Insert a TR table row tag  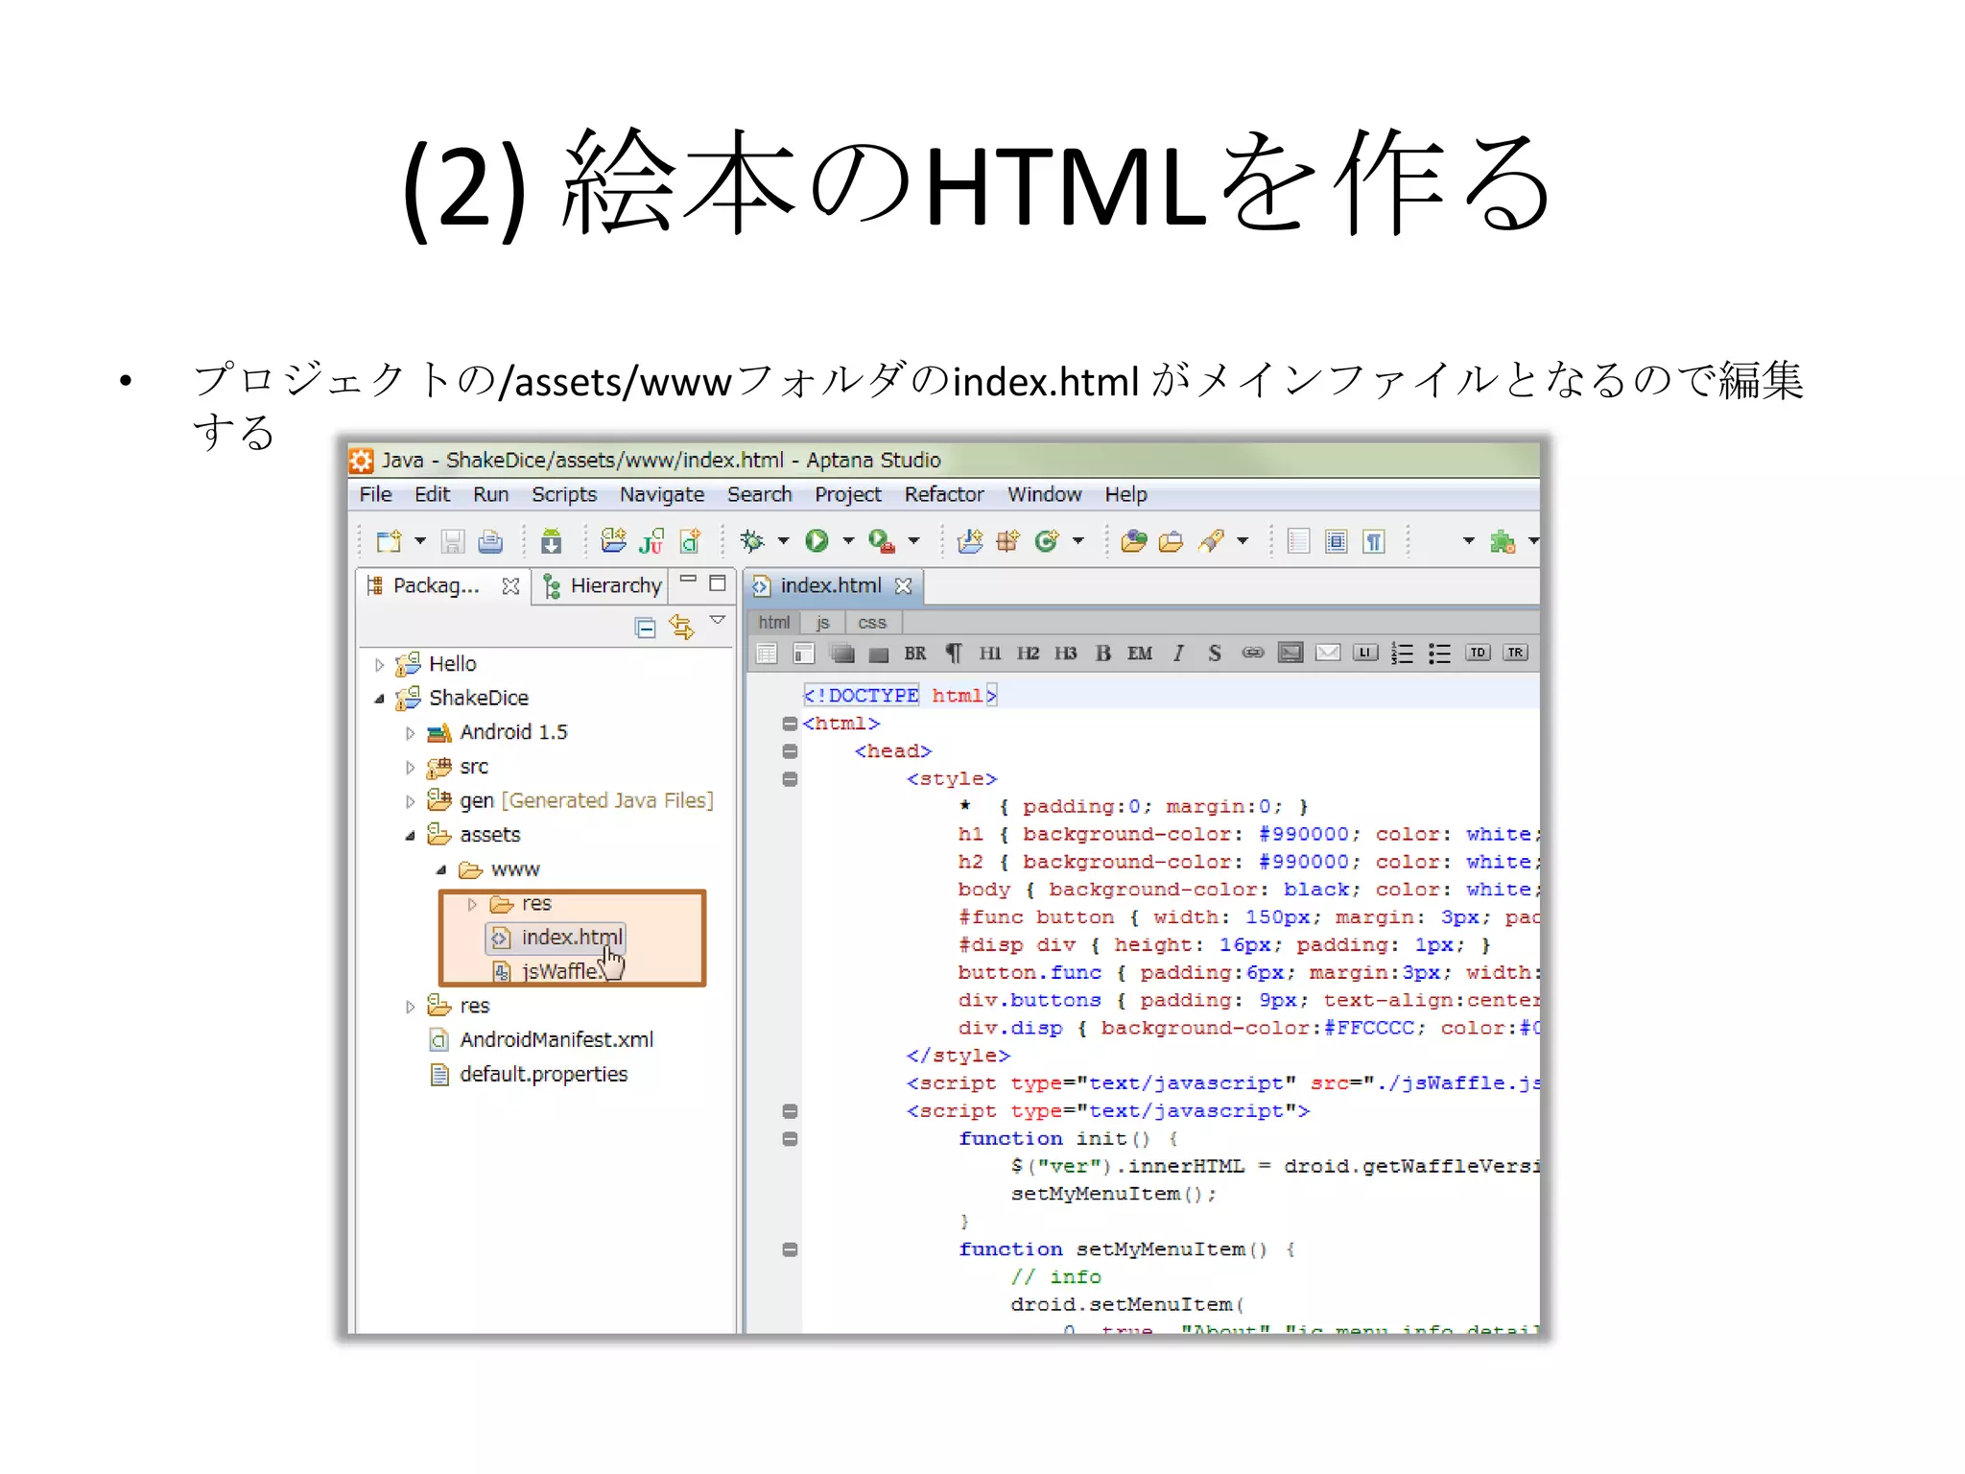click(x=1515, y=653)
